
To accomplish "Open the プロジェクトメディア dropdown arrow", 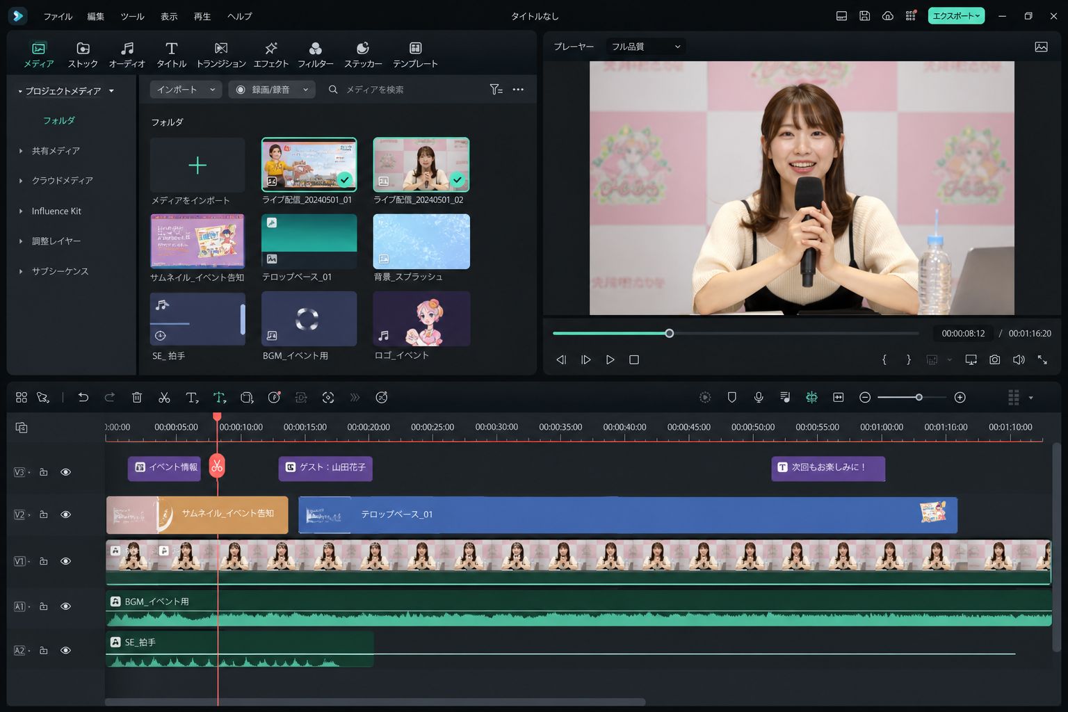I will point(111,91).
